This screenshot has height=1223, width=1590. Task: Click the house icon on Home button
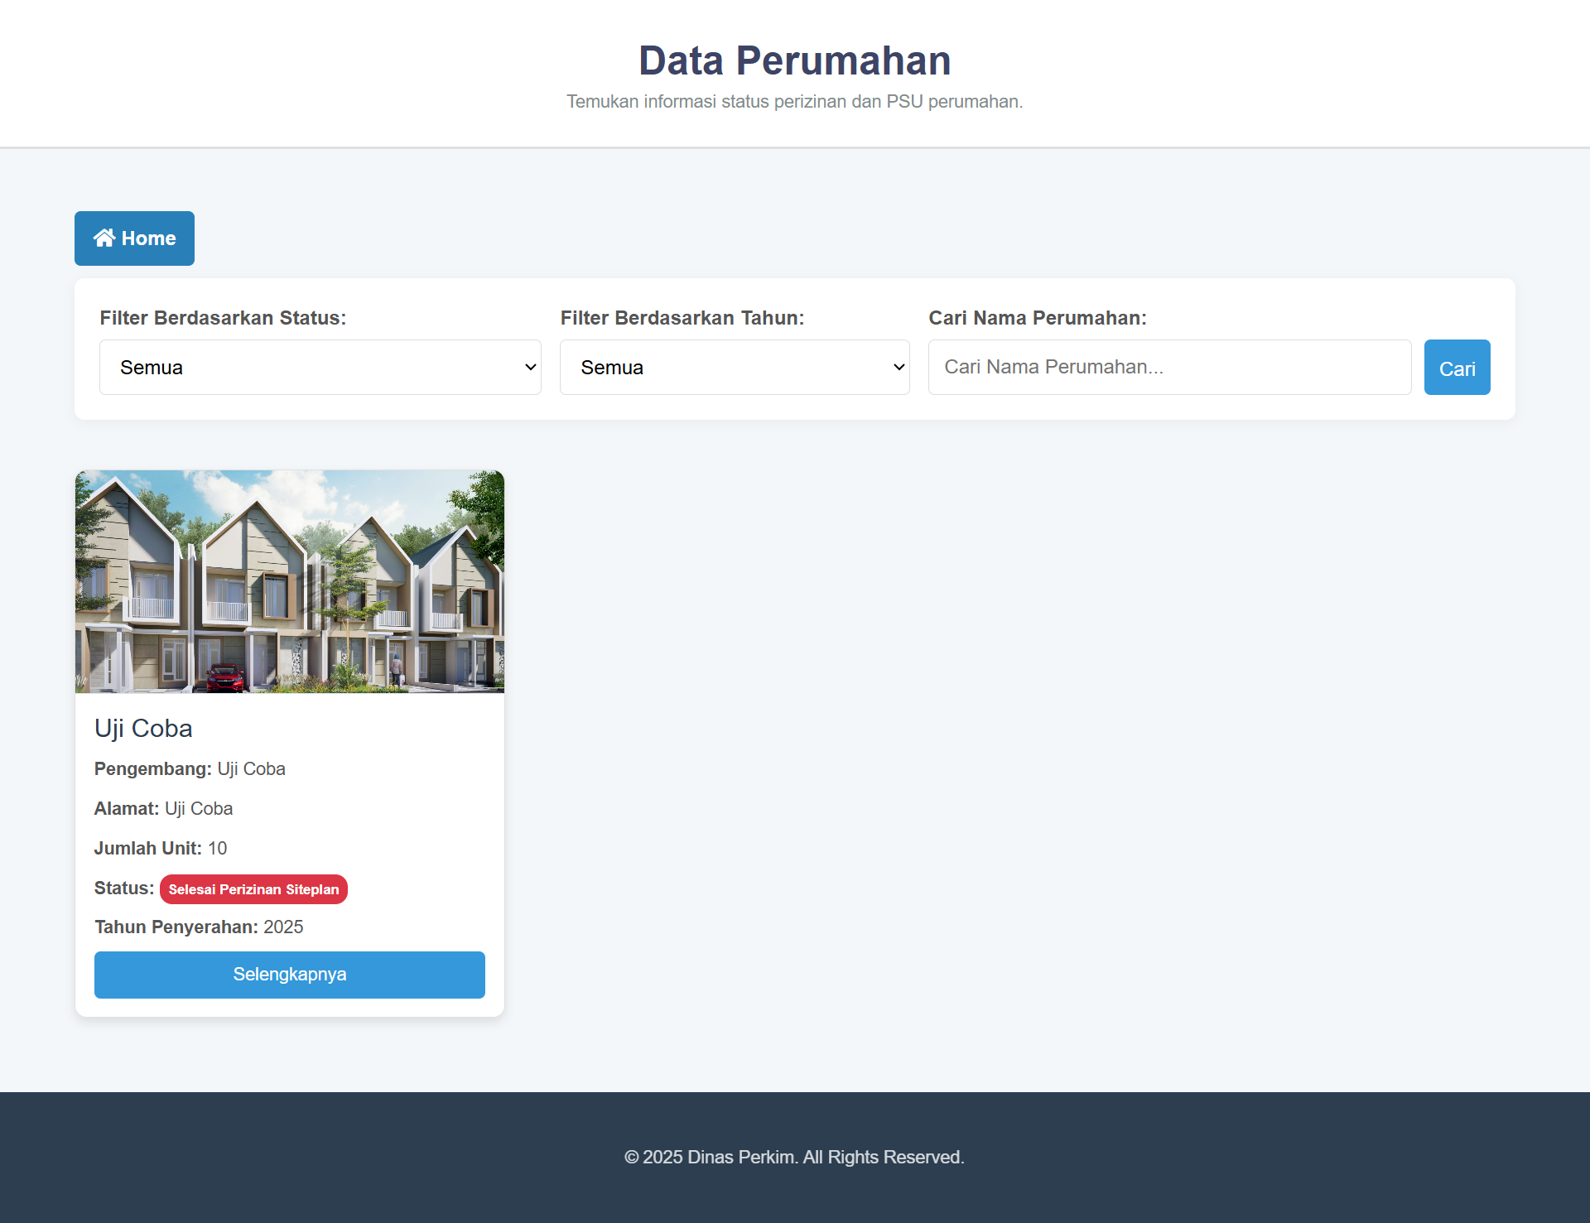tap(104, 238)
